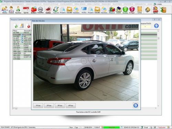Image resolution: width=172 pixels, height=129 pixels.
Task: Open the FINANCEIRO menu
Action: click(x=106, y=4)
